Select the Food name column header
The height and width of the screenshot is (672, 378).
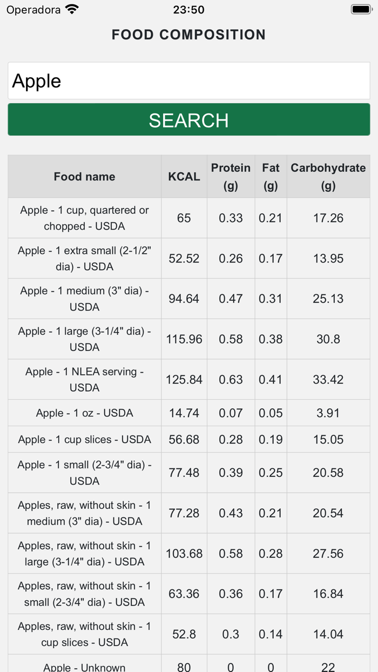click(84, 176)
